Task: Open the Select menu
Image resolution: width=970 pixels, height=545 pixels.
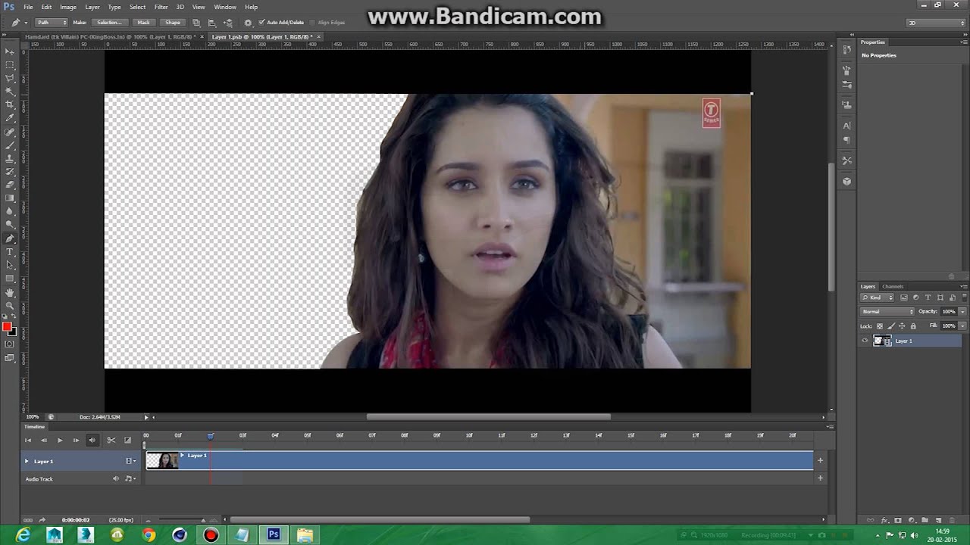Action: coord(137,7)
